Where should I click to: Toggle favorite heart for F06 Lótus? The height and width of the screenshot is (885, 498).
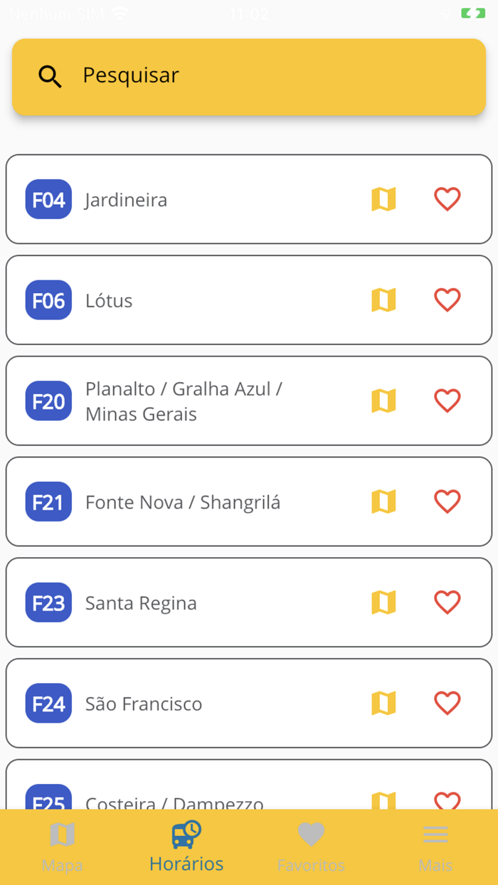coord(447,300)
